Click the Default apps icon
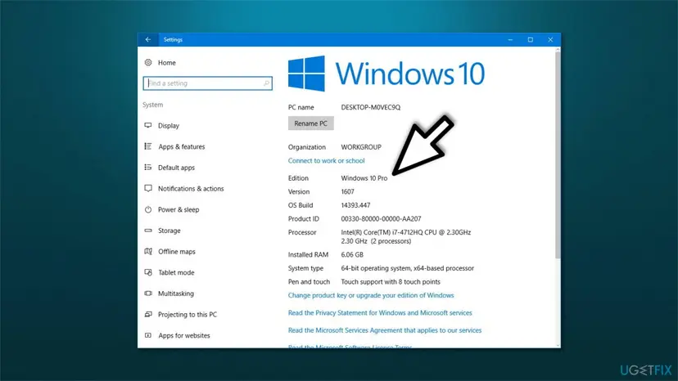 [x=148, y=167]
